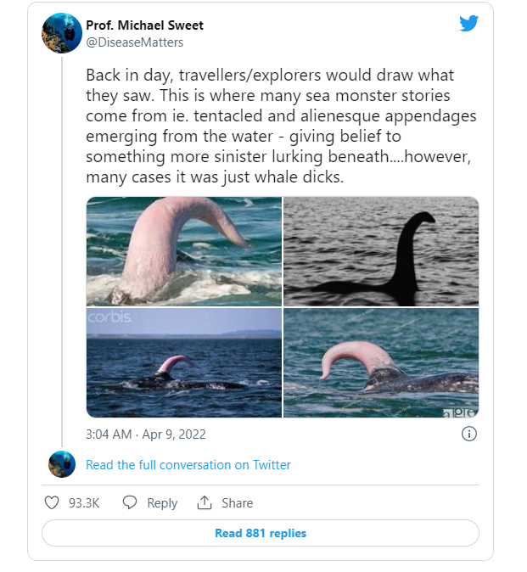Click the Share text label

(237, 502)
